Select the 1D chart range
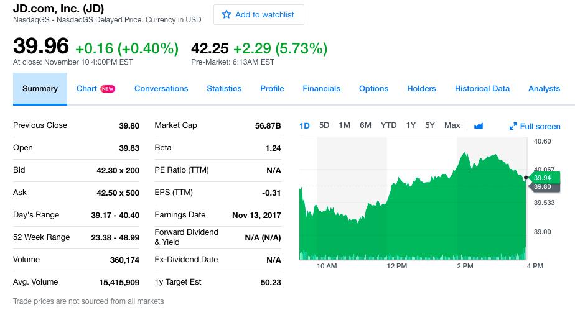 pos(304,125)
